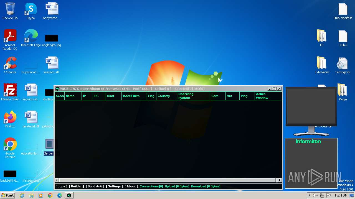This screenshot has width=355, height=199.
Task: Open the [ Build Anti ] menu
Action: pyautogui.click(x=95, y=186)
